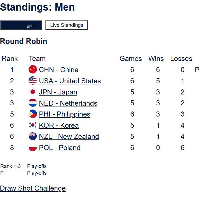Click the Korea flag icon
The width and height of the screenshot is (215, 197).
(x=33, y=125)
